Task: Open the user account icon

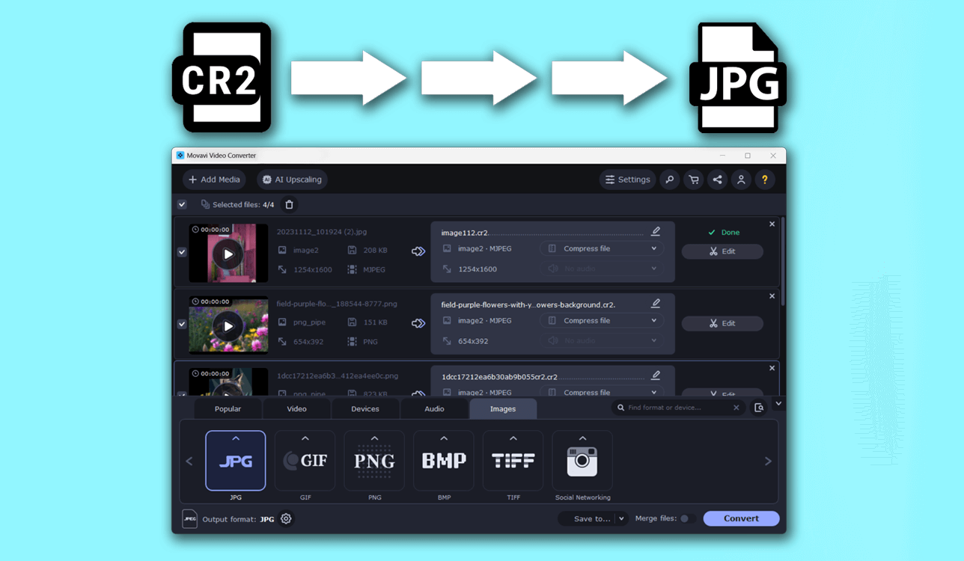Action: click(741, 180)
